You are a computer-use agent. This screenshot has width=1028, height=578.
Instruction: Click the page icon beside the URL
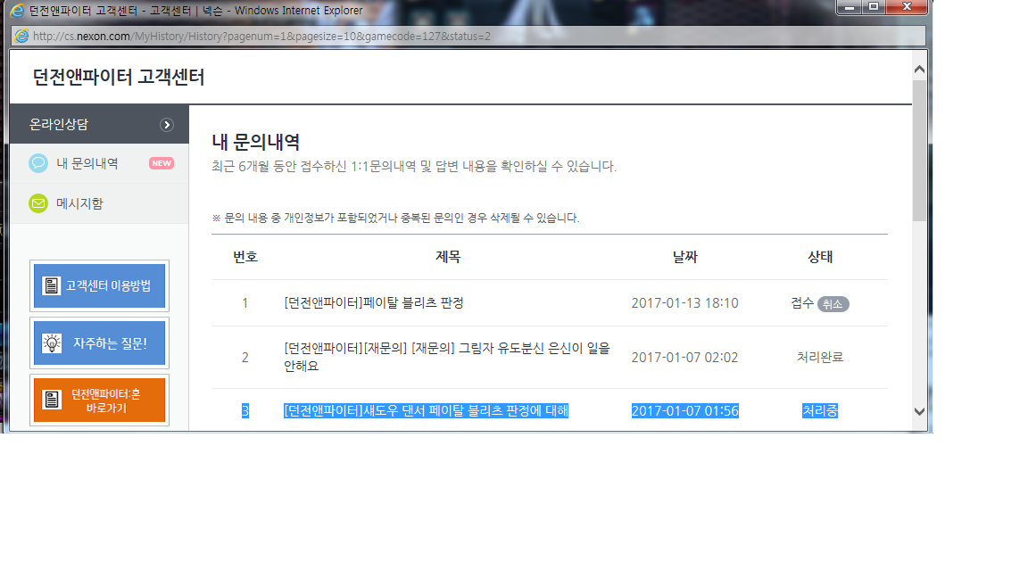pyautogui.click(x=21, y=36)
